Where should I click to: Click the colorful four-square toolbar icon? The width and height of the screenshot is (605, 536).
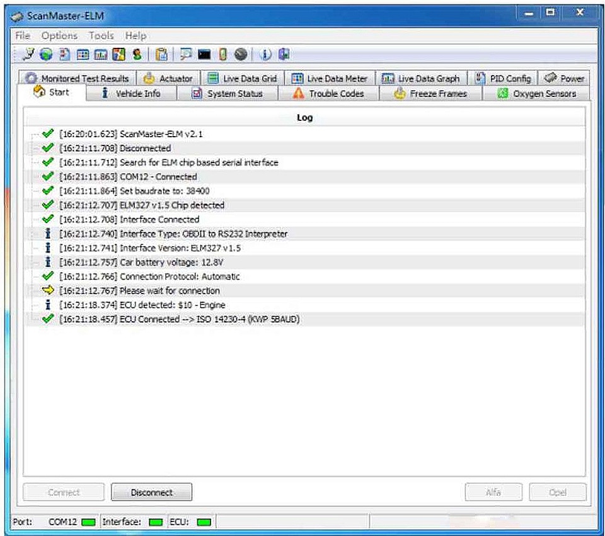119,54
